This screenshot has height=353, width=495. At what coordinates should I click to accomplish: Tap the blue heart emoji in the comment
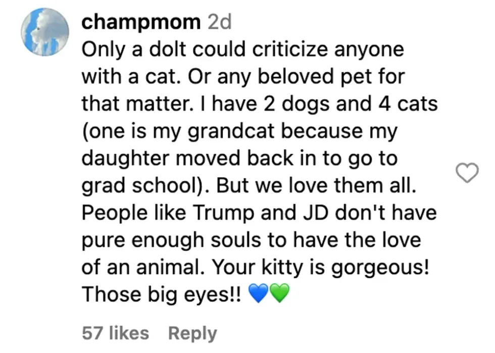[259, 293]
